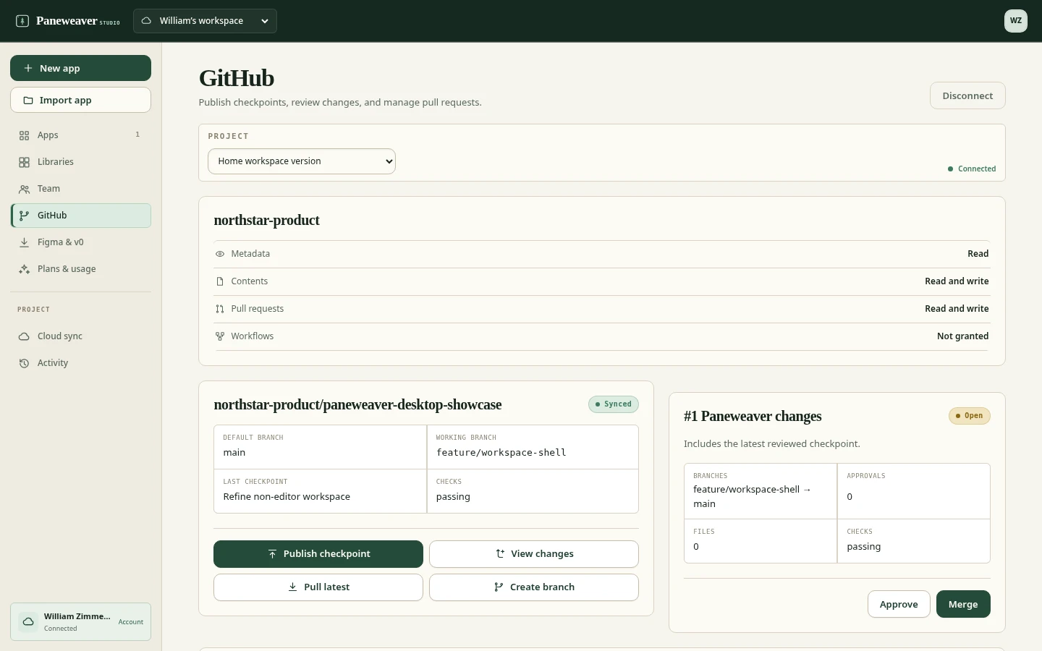This screenshot has height=651, width=1042.
Task: Click the upload icon on Publish checkpoint
Action: click(272, 554)
